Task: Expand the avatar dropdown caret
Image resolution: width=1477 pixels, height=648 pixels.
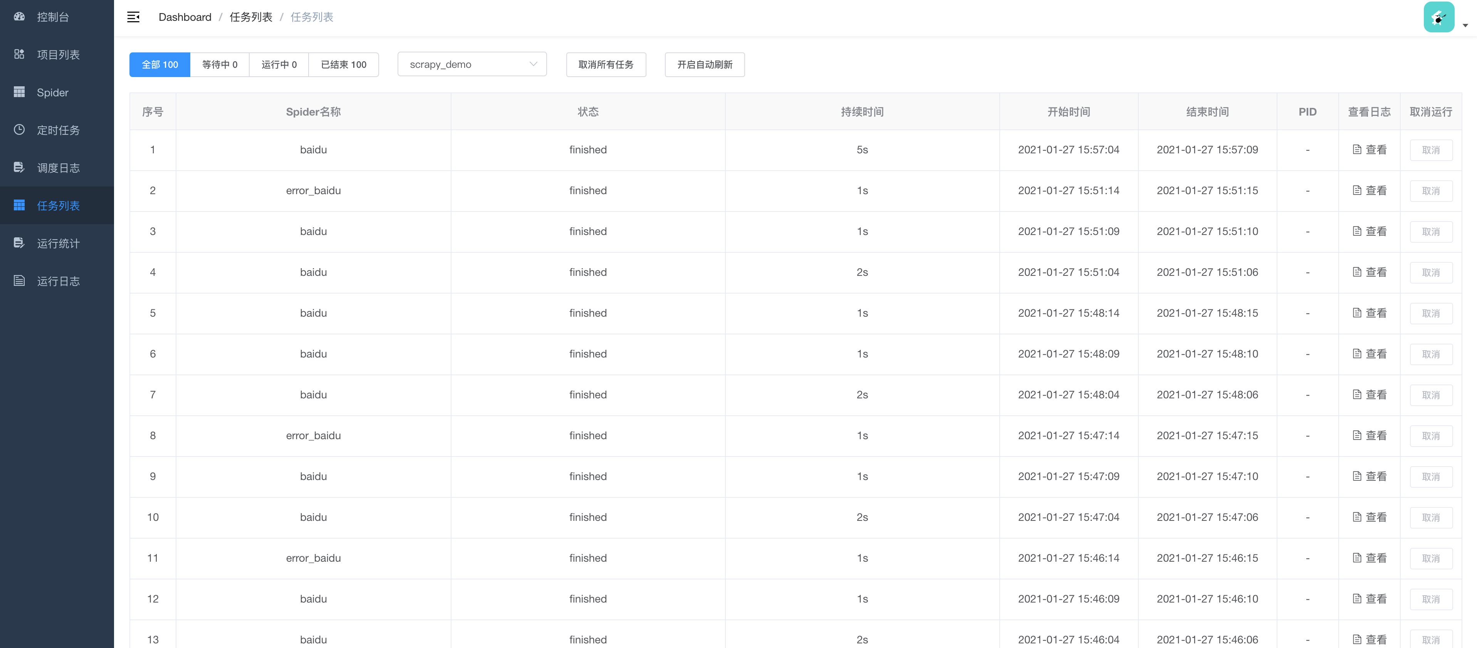Action: coord(1465,25)
